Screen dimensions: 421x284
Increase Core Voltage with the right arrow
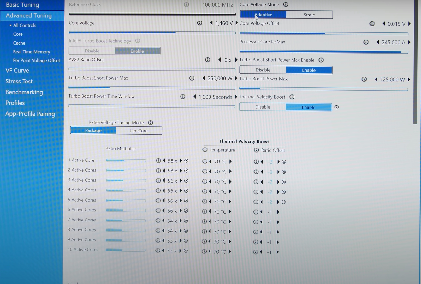236,23
